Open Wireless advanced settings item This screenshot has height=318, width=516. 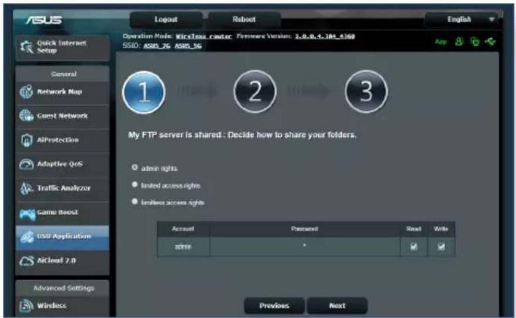(63, 306)
